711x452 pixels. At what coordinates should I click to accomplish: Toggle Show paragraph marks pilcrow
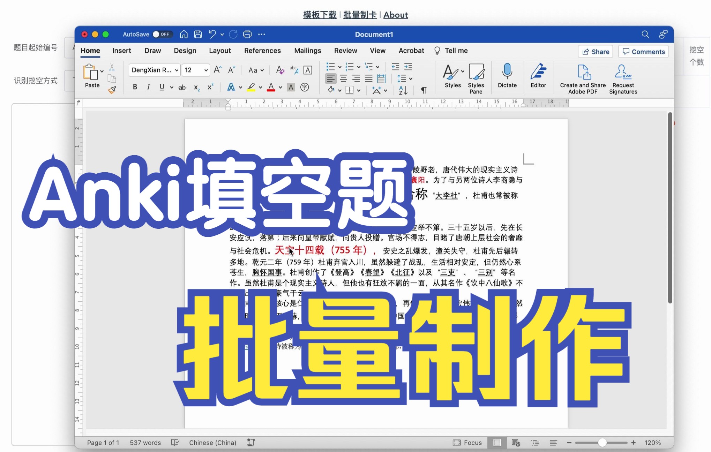424,90
